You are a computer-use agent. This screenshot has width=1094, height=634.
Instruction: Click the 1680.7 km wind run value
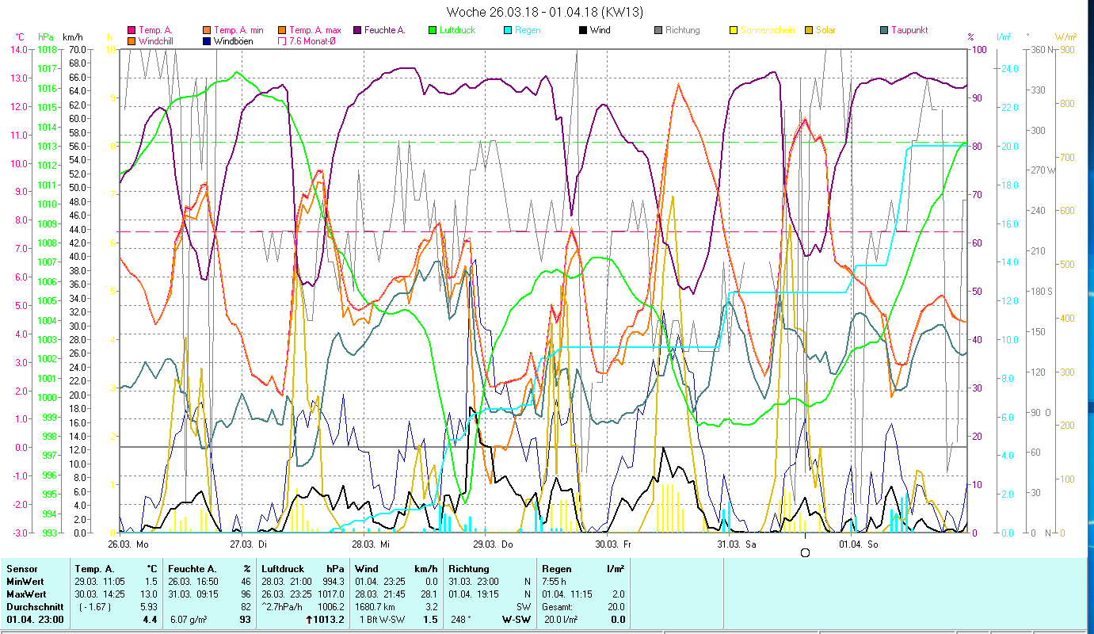click(375, 606)
